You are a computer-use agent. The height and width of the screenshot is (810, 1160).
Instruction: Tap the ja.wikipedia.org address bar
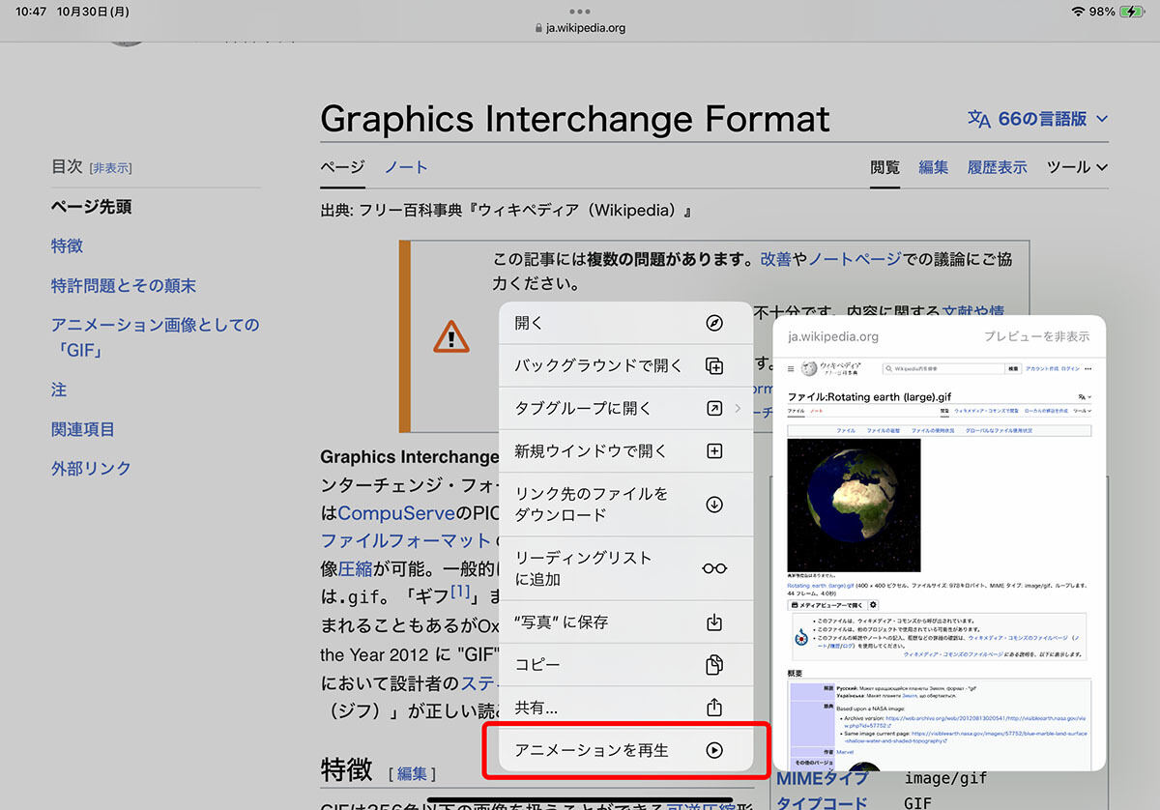580,28
